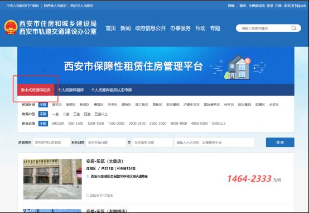309x213 pixels.
Task: Filter by 雁塔区 district
Action: pyautogui.click(x=99, y=105)
